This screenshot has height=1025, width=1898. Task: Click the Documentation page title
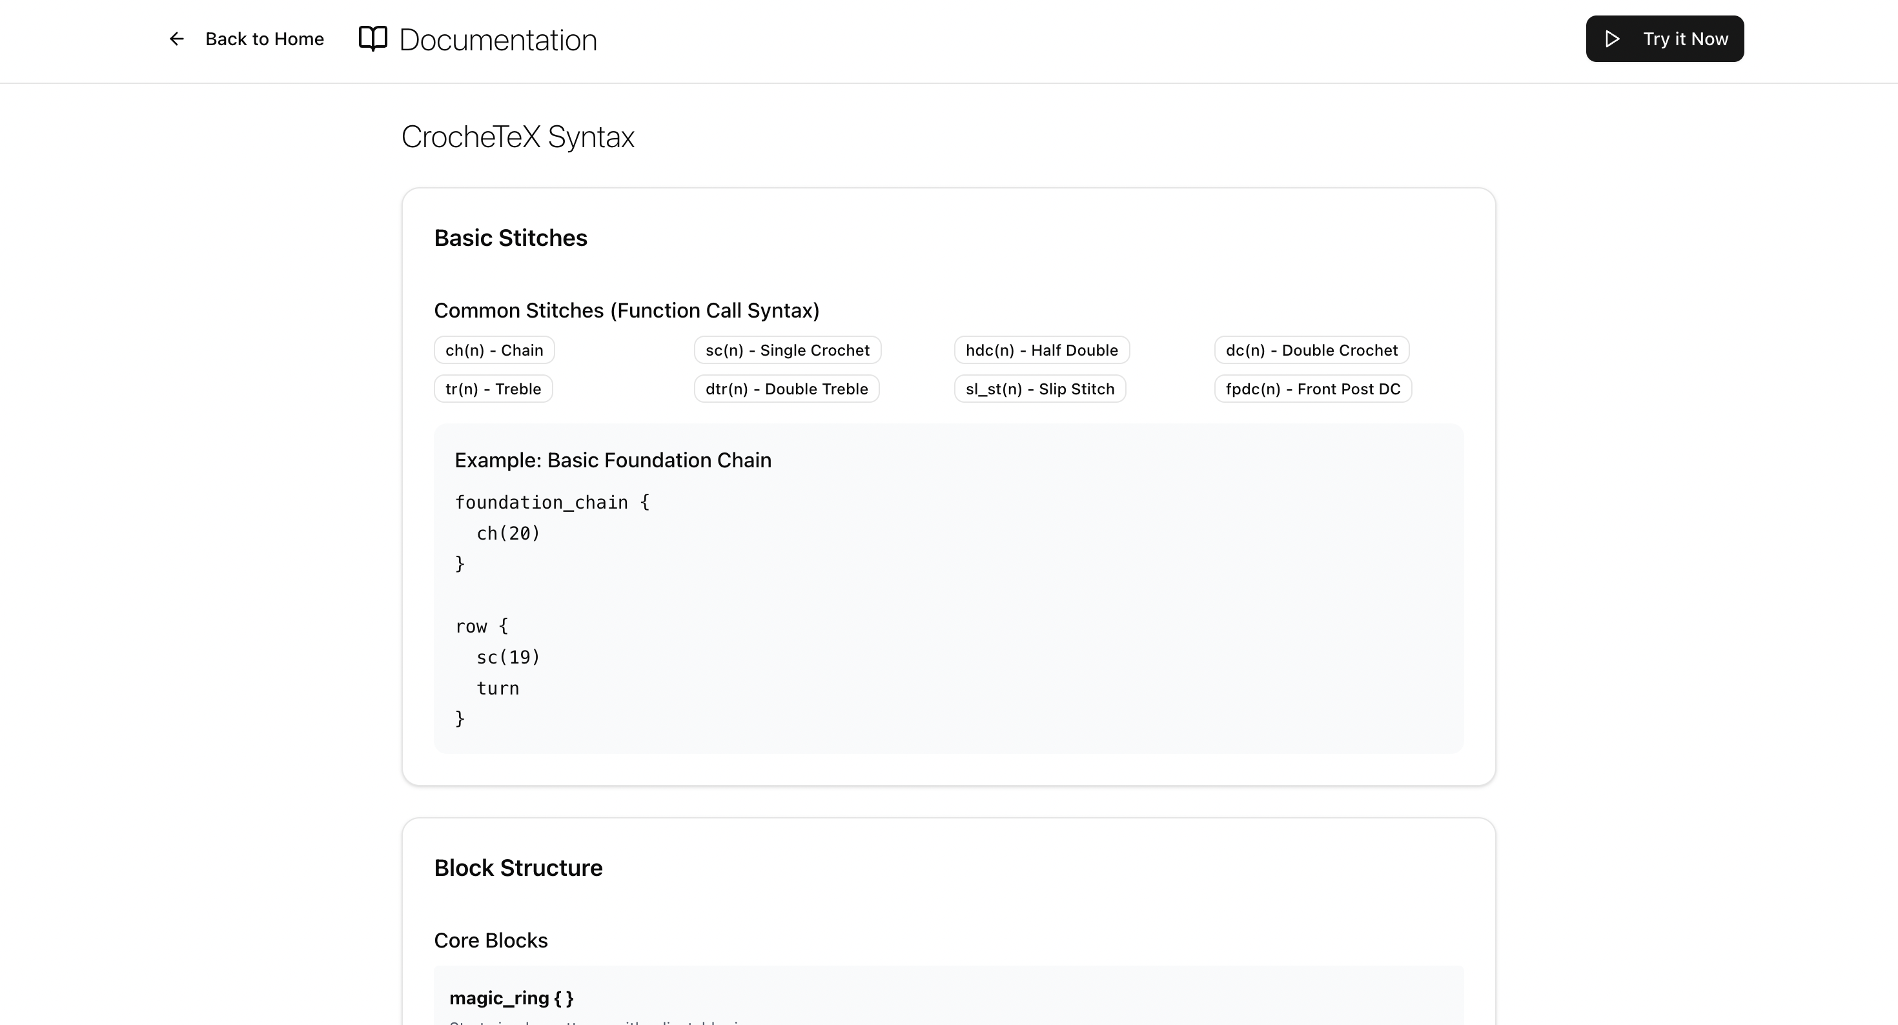[497, 40]
